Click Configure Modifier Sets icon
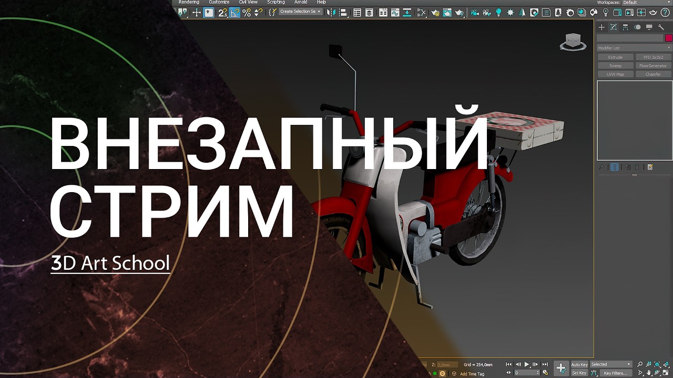 coord(650,167)
